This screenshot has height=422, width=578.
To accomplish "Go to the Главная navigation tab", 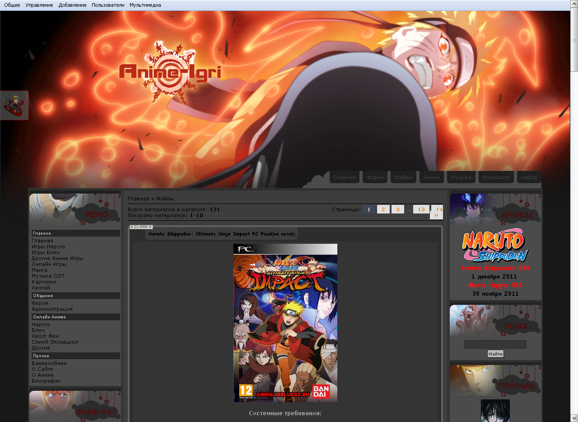I will tap(345, 177).
